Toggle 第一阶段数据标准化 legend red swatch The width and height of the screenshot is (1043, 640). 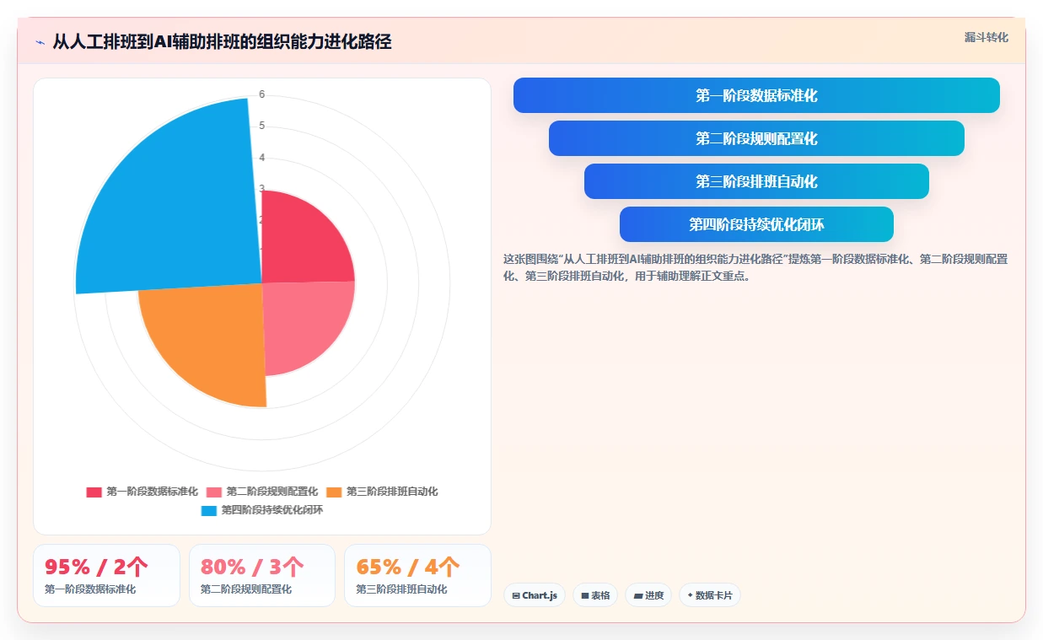coord(94,492)
